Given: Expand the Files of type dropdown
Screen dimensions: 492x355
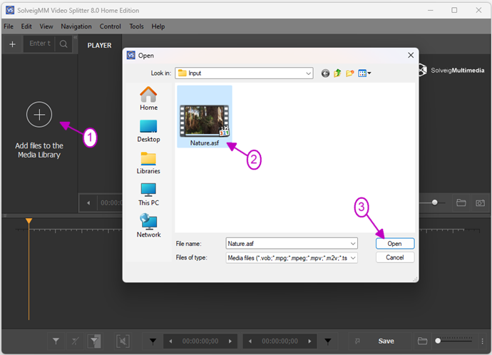Looking at the screenshot, I should point(353,258).
